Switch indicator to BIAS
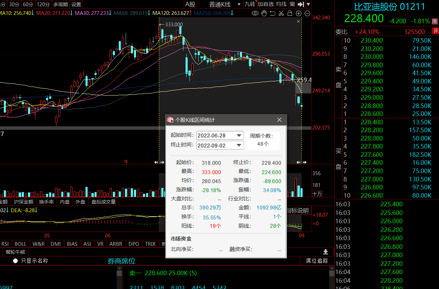Viewport: 439px width, 289px height. click(x=72, y=244)
